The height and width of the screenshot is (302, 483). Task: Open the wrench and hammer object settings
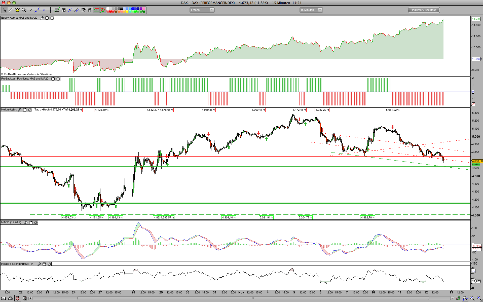83,10
